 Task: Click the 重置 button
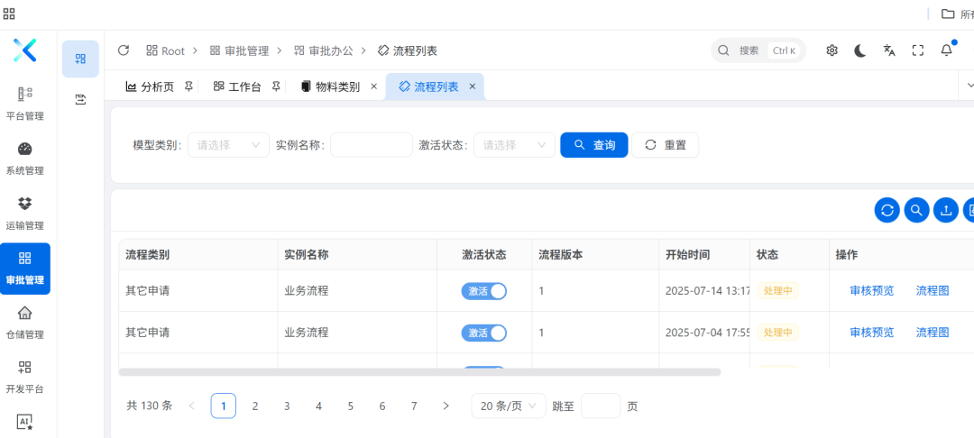666,144
